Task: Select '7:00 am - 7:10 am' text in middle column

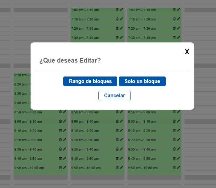Action: [x=85, y=10]
